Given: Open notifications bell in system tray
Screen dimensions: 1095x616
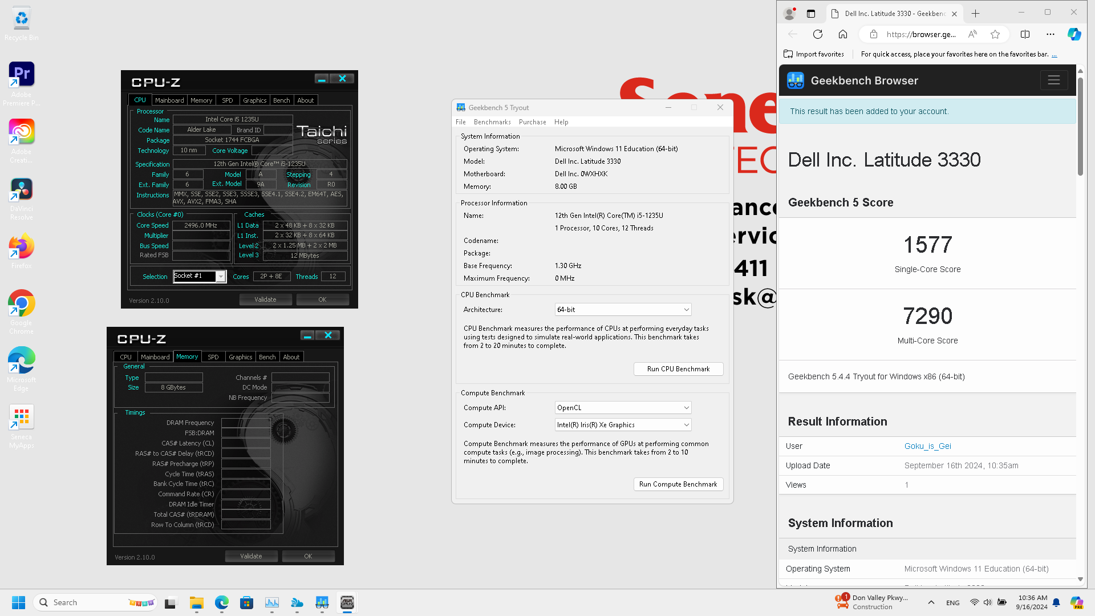Looking at the screenshot, I should tap(1056, 602).
